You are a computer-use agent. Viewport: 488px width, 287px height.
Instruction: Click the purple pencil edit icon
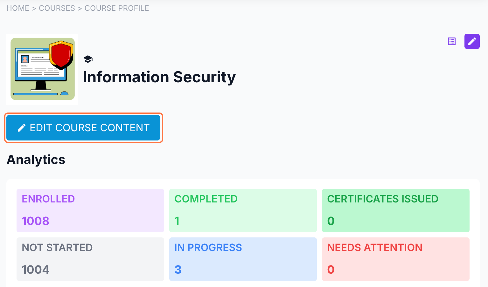[x=472, y=41]
